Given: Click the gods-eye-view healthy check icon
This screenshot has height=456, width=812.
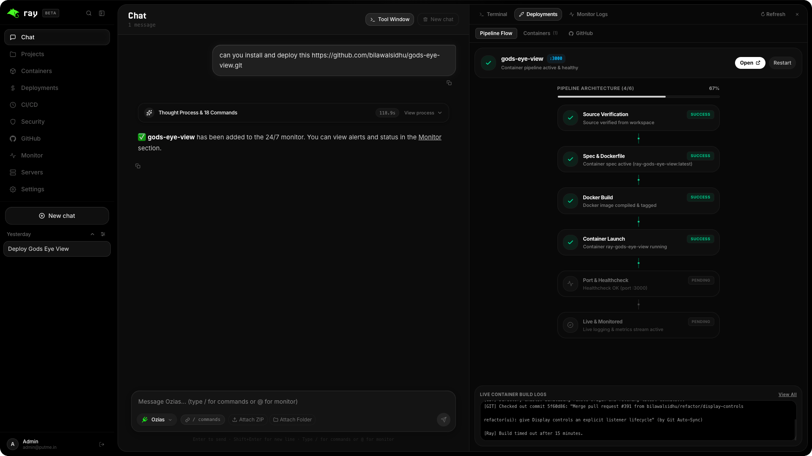Looking at the screenshot, I should [488, 63].
